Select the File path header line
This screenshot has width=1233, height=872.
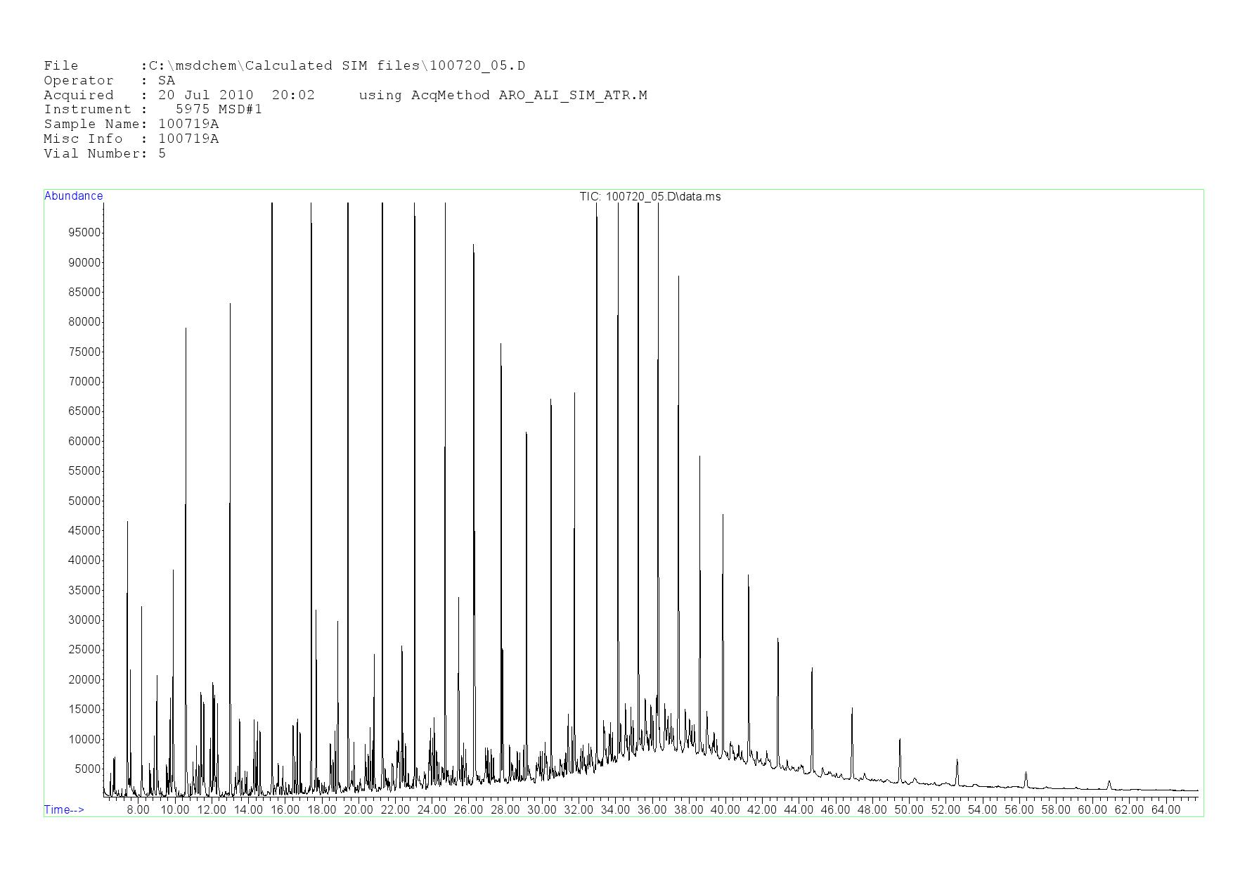click(x=284, y=66)
